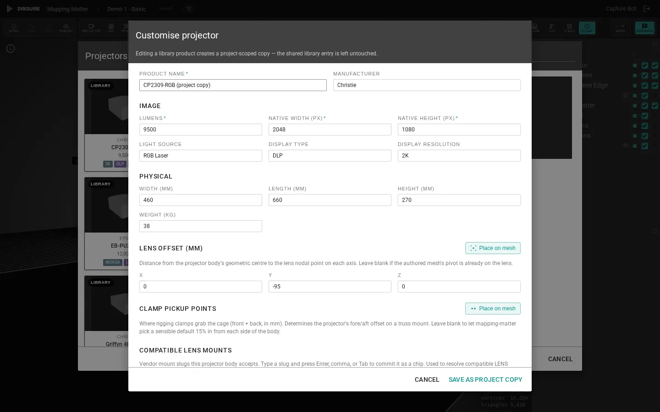Image resolution: width=660 pixels, height=412 pixels.
Task: Select the CP230 library projector thumbnail
Action: 107,107
